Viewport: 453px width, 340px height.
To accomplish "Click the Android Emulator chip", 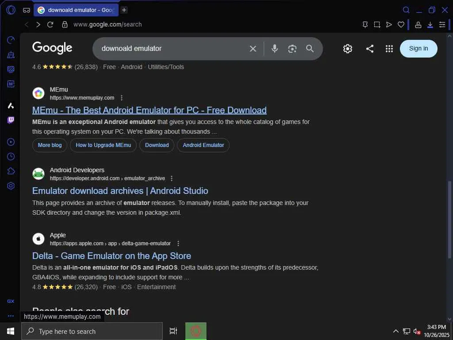I will coord(203,145).
